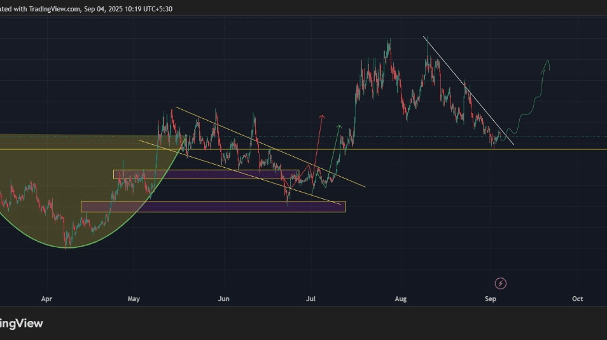Click the May label on time axis
607x340 pixels.
tap(134, 299)
